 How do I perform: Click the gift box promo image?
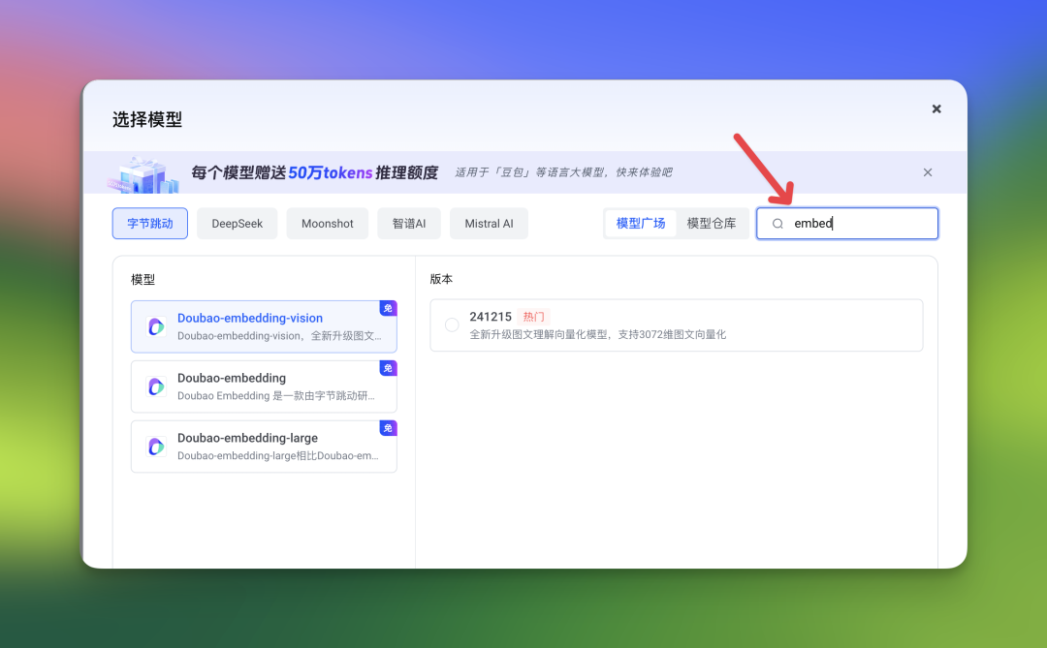pos(143,175)
